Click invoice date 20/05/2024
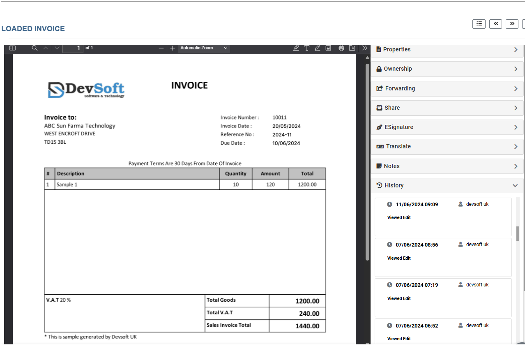 pos(286,126)
